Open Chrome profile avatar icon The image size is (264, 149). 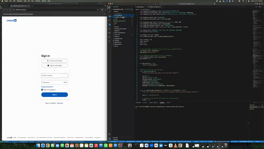102,10
